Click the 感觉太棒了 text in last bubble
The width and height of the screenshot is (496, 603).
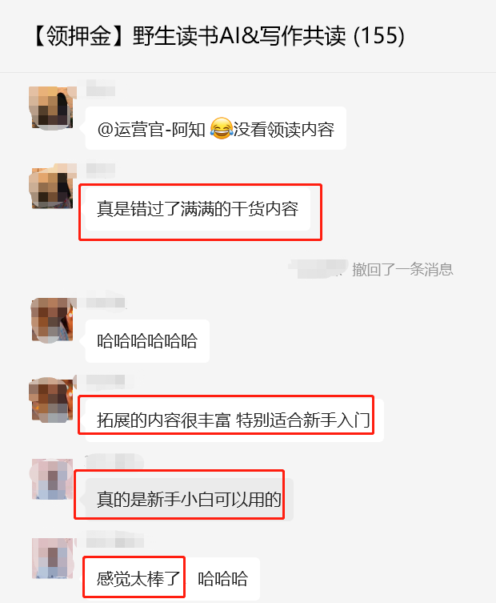138,579
